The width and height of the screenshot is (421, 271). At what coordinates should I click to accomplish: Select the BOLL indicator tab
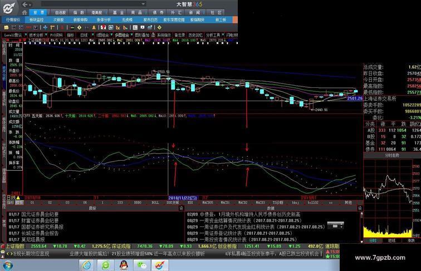[x=155, y=203]
